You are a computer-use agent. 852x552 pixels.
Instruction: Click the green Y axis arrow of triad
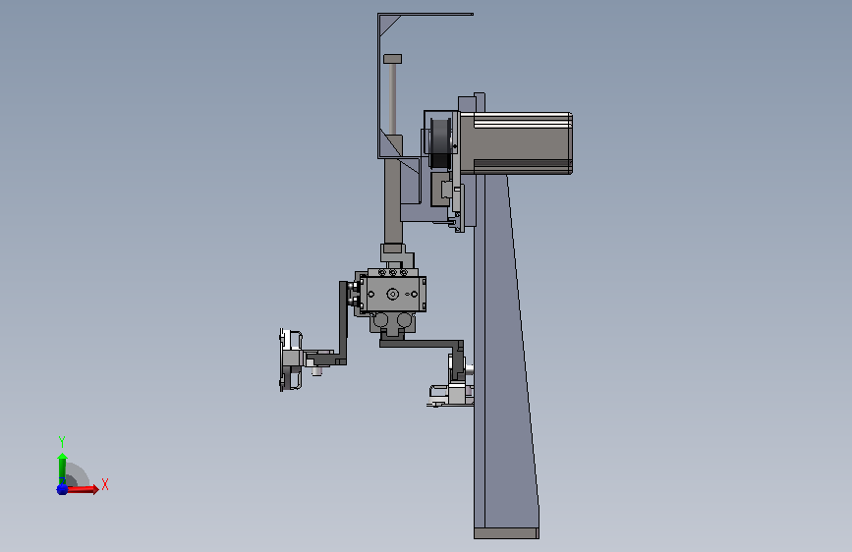coord(63,469)
